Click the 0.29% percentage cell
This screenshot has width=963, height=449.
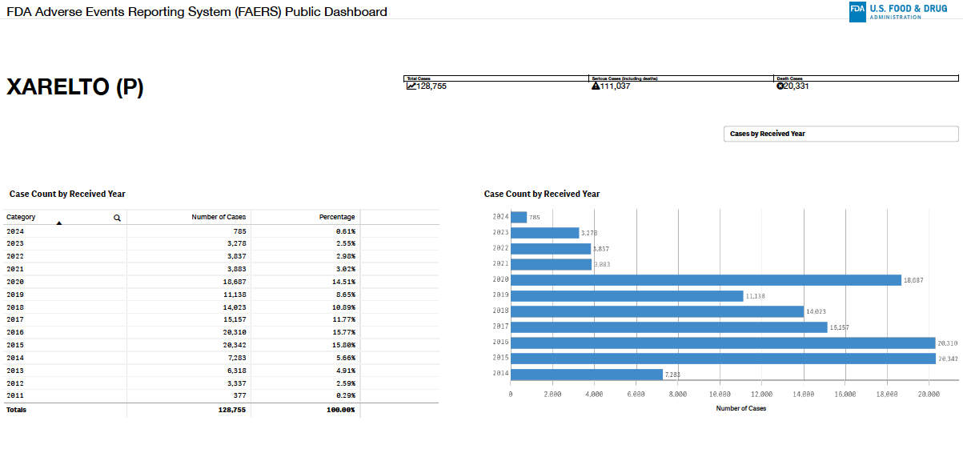(x=346, y=395)
